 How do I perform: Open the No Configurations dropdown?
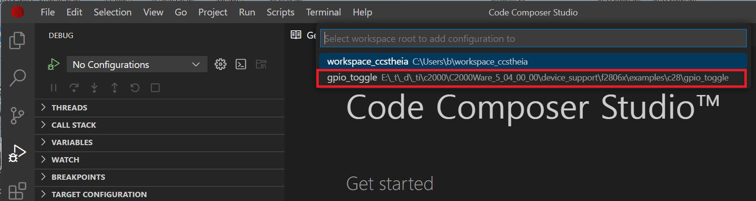pyautogui.click(x=137, y=65)
